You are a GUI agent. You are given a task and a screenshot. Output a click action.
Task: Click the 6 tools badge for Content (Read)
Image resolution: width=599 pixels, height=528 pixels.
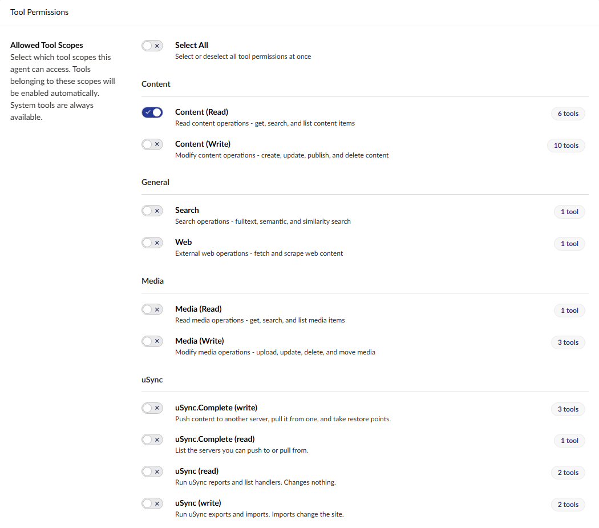click(x=568, y=114)
